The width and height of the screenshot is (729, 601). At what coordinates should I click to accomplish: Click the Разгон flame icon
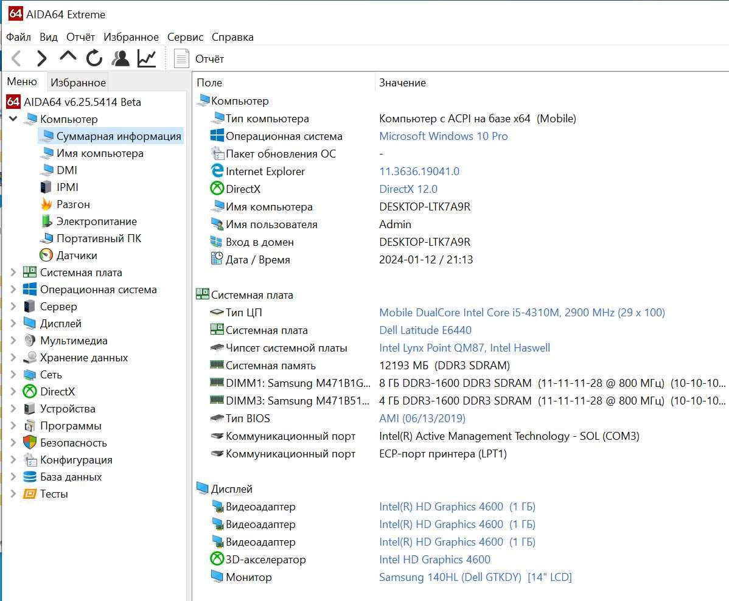point(46,204)
